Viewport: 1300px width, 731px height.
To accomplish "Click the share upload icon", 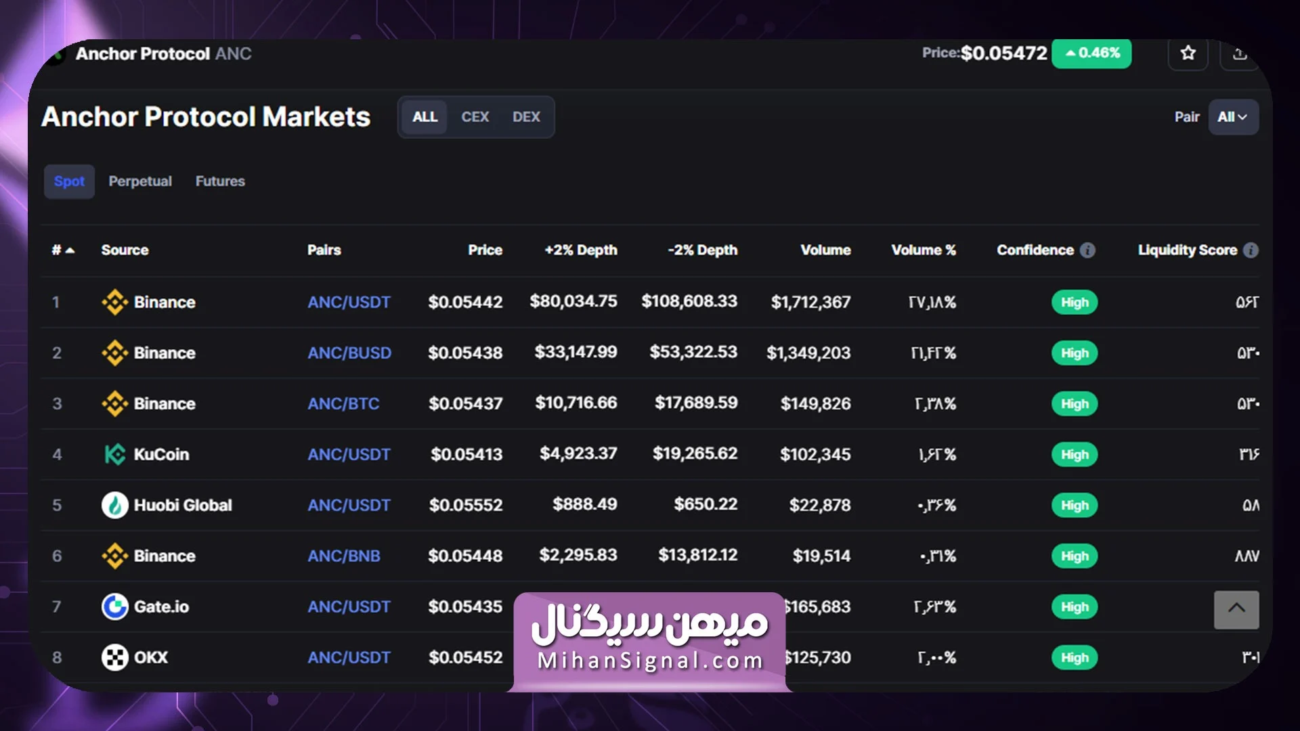I will point(1239,53).
